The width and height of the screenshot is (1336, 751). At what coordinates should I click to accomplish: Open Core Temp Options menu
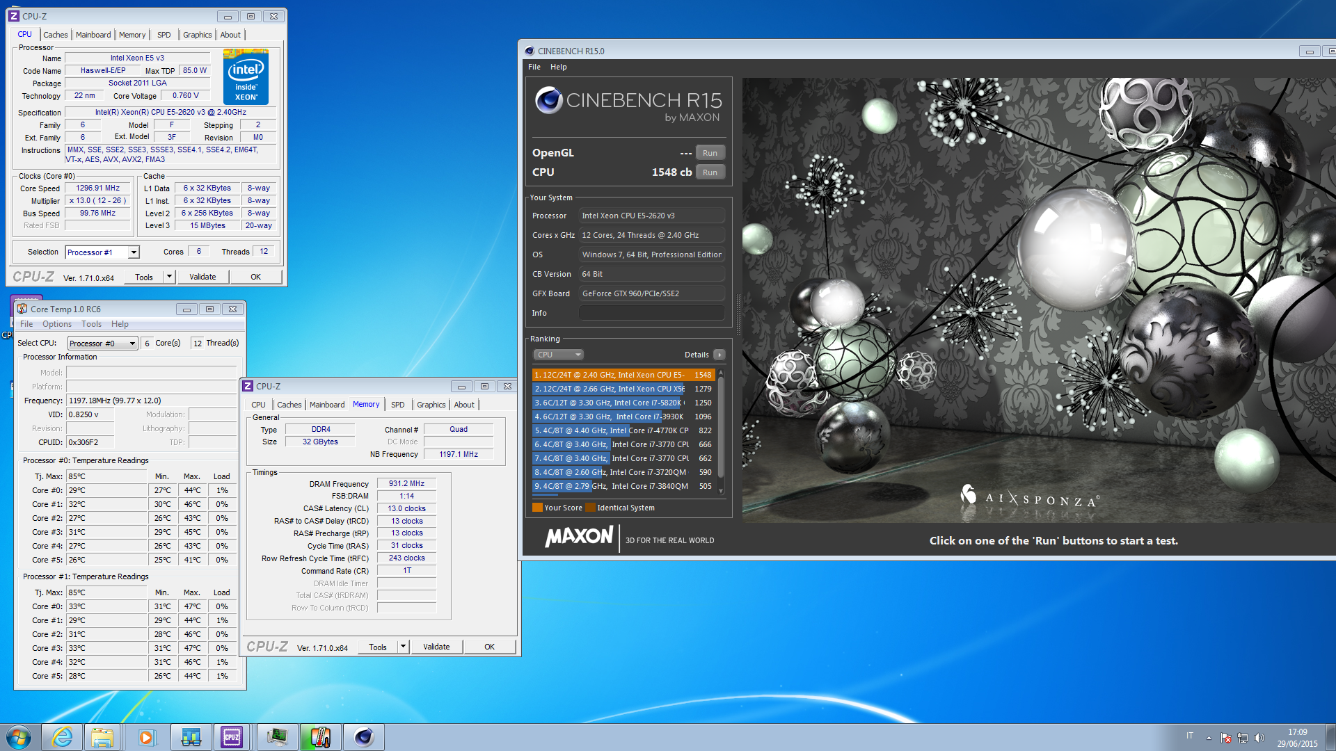(x=57, y=324)
